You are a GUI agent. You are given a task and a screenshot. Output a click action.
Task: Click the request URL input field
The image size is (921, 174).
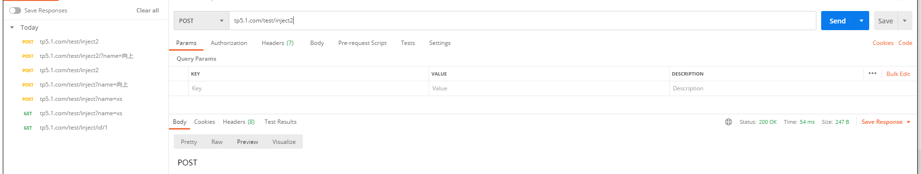[x=522, y=21]
